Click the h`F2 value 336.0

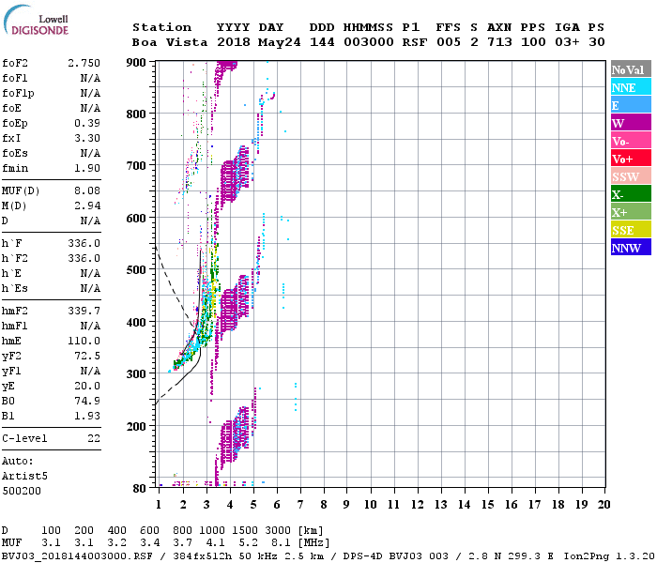click(84, 258)
